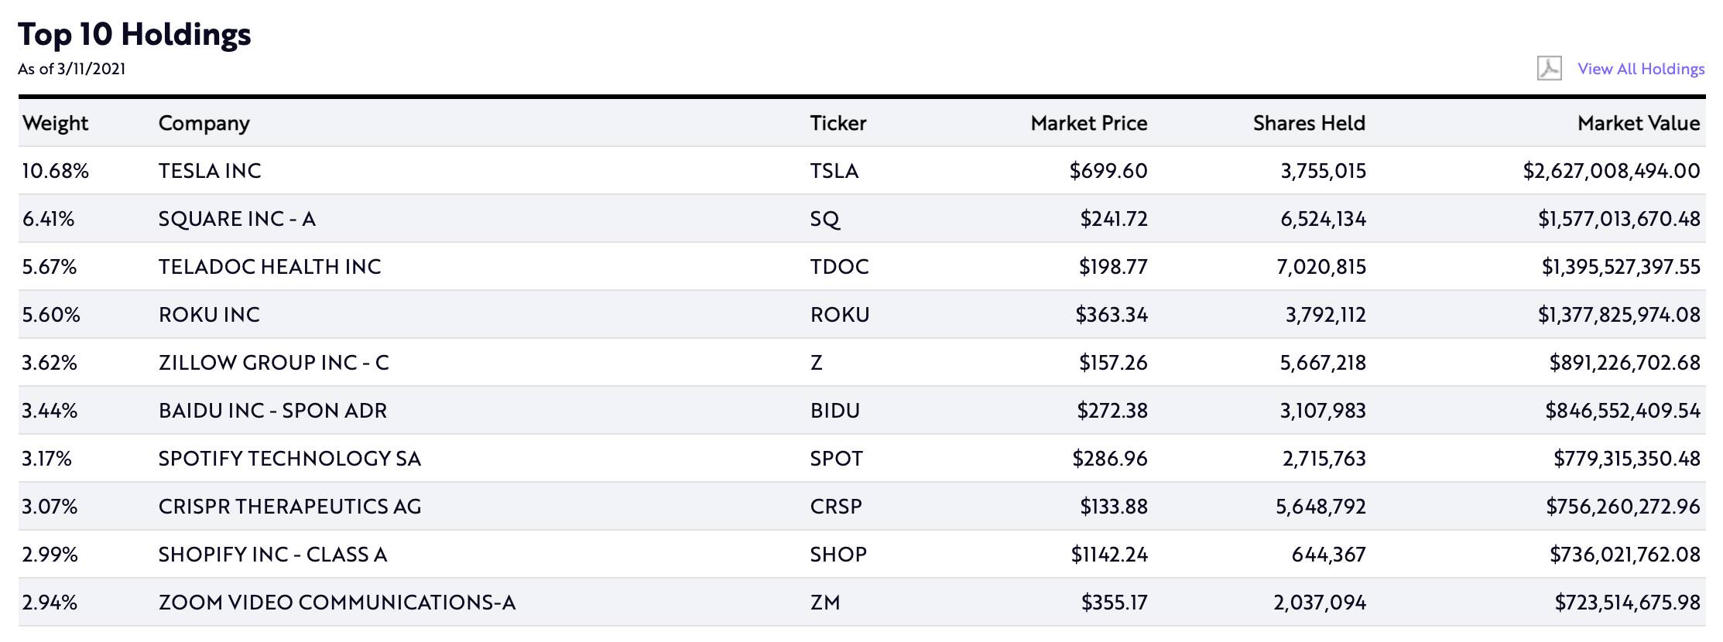Select the TELADOC HEALTH INC row
The image size is (1723, 642).
pyautogui.click(x=269, y=267)
